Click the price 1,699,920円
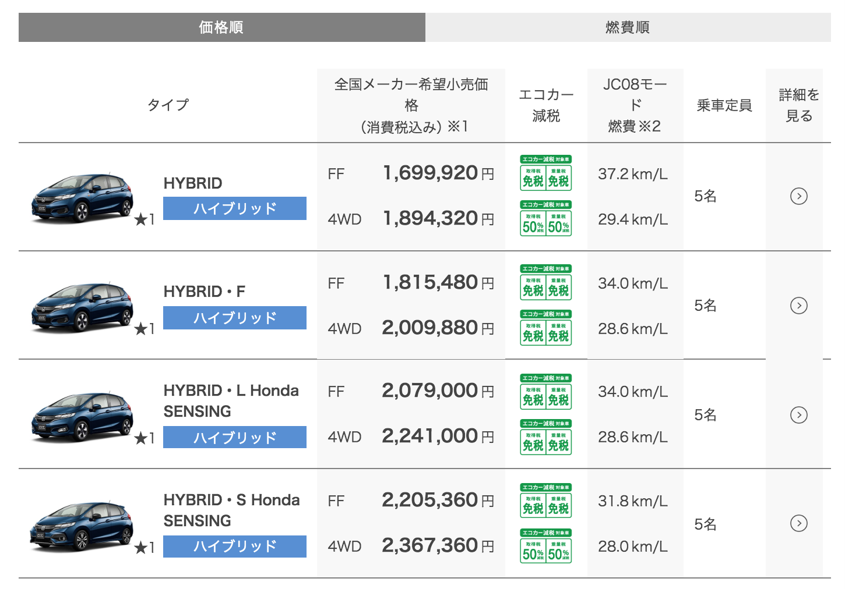 point(438,173)
